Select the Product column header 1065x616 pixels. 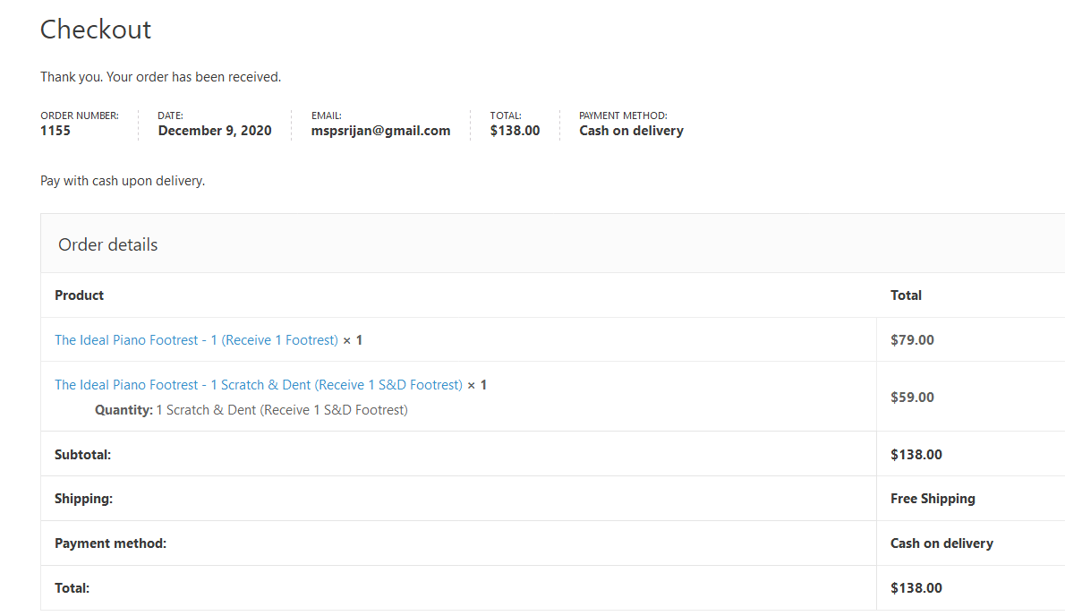pos(79,295)
